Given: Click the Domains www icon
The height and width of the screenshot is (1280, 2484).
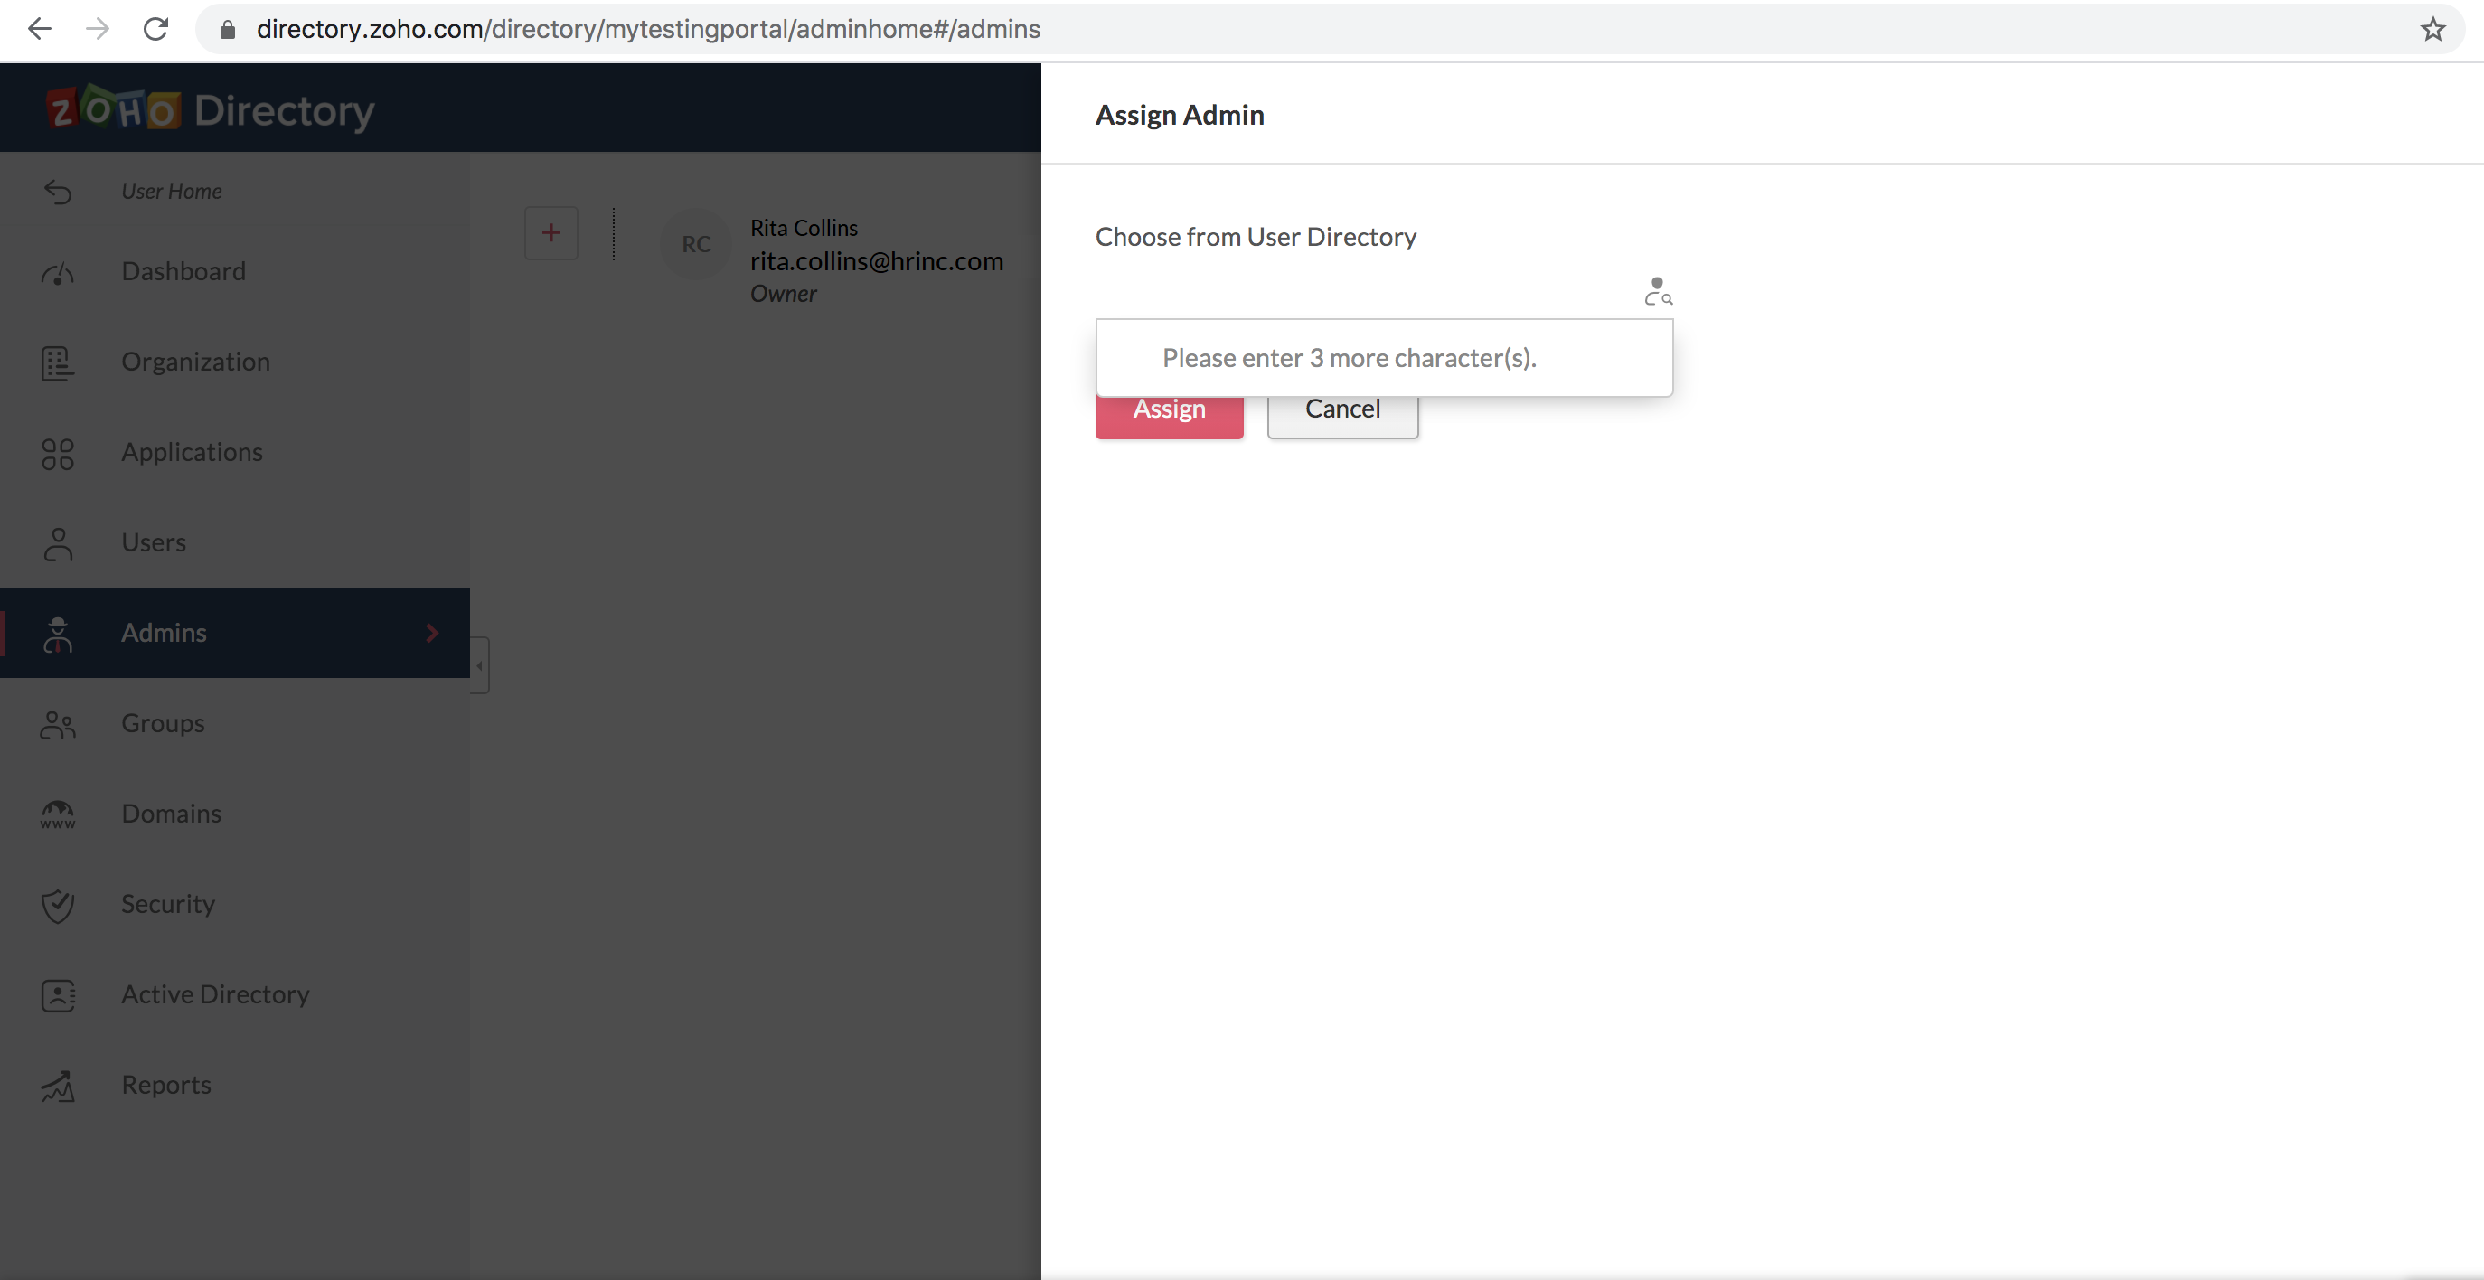Looking at the screenshot, I should (58, 814).
